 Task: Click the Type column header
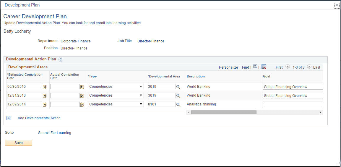pyautogui.click(x=92, y=76)
